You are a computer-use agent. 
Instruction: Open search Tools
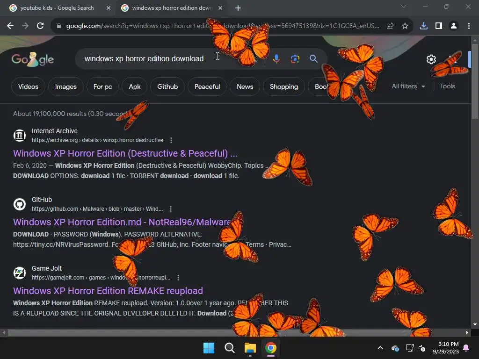447,86
